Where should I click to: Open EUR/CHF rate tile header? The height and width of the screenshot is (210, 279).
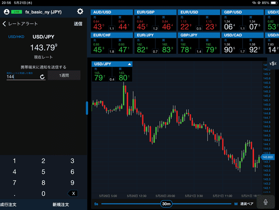(112, 35)
